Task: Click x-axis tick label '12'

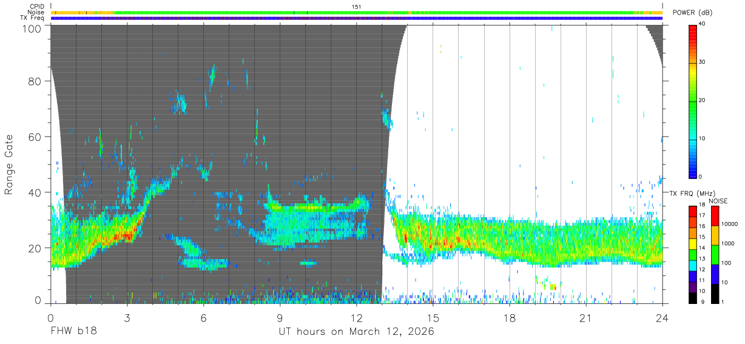Action: [356, 318]
